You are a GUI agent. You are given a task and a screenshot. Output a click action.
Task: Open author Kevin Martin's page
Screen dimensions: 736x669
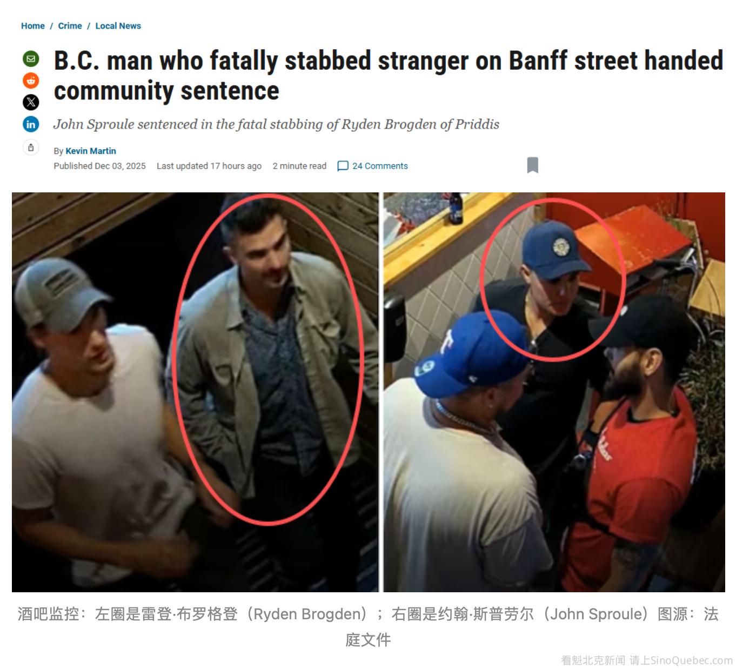pyautogui.click(x=91, y=151)
